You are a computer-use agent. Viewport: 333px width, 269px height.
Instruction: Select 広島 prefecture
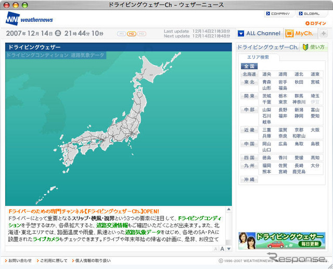point(283,144)
